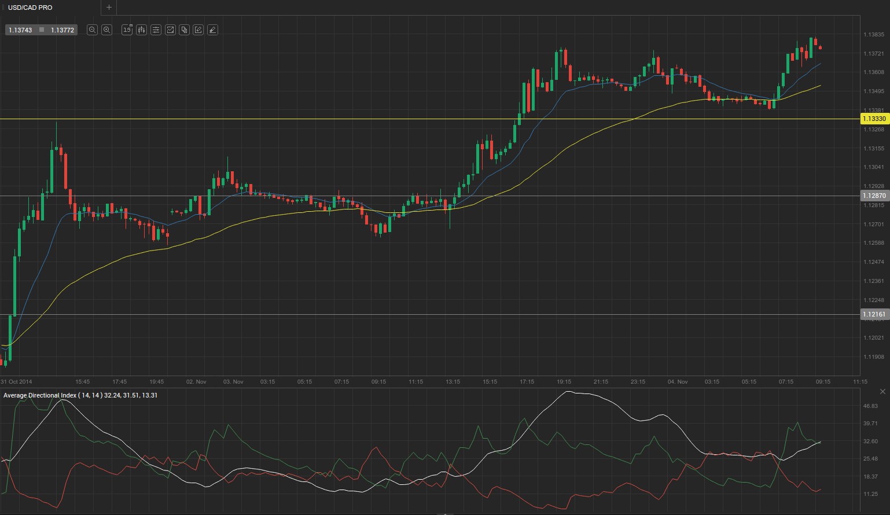Click the duplicate chart icon
The width and height of the screenshot is (890, 515).
184,30
